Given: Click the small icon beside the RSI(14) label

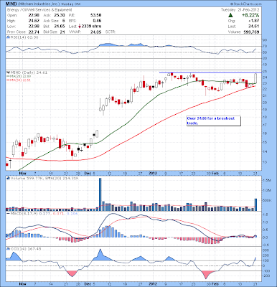Looking at the screenshot, I should 8,37.
